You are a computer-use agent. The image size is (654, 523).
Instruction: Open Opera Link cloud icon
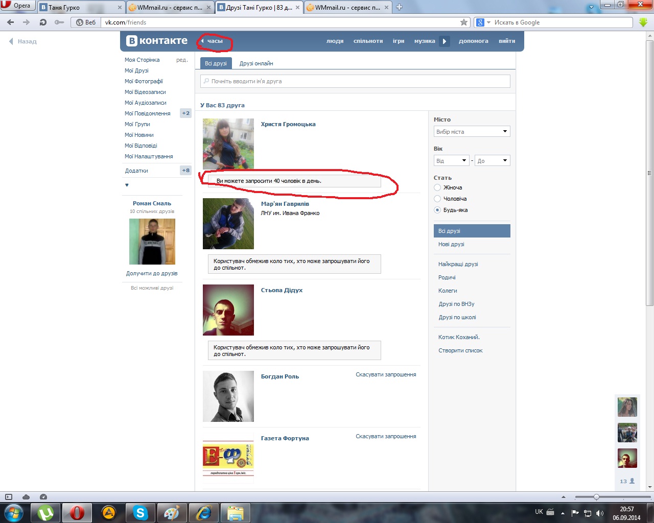coord(26,497)
